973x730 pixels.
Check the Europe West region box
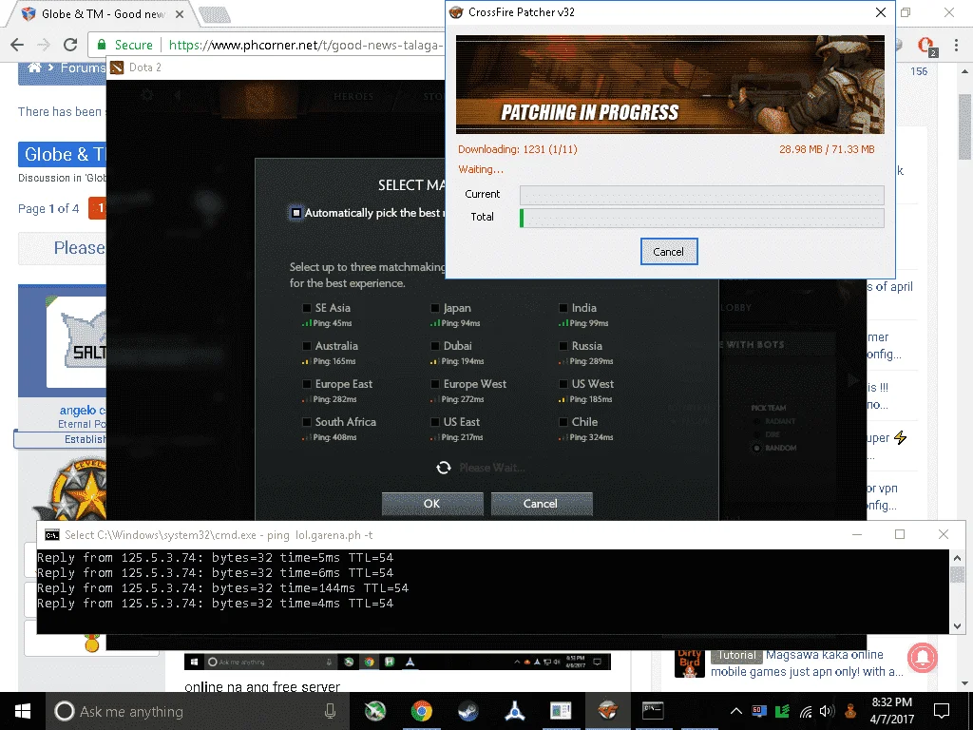[435, 384]
